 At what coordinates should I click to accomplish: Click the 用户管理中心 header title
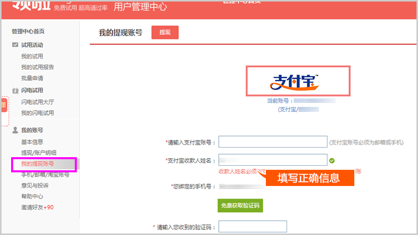click(140, 7)
